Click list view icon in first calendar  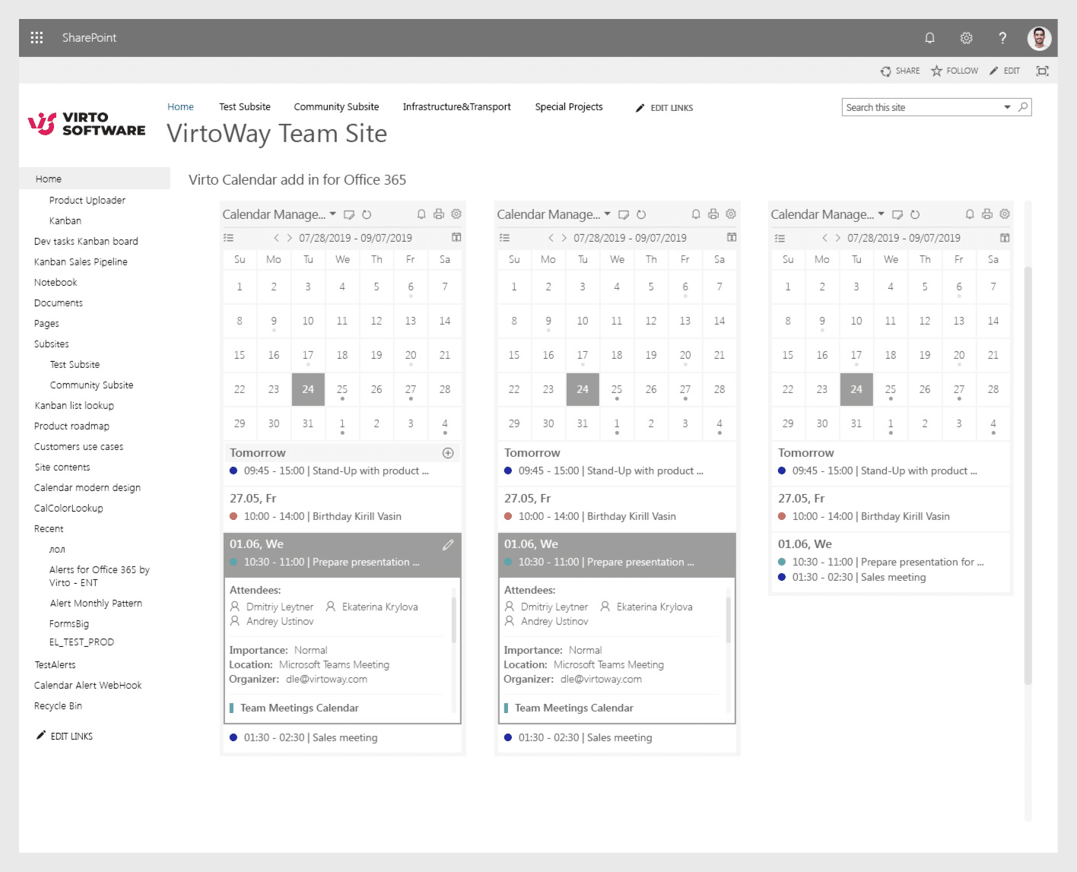[228, 238]
